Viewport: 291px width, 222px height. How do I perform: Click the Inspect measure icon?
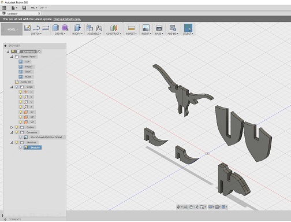point(131,28)
